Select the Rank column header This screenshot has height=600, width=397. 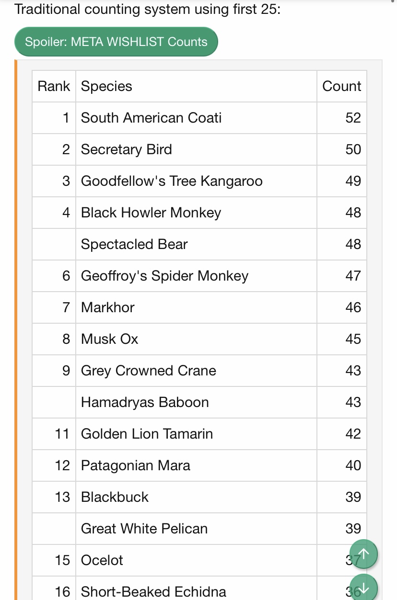[x=54, y=86]
